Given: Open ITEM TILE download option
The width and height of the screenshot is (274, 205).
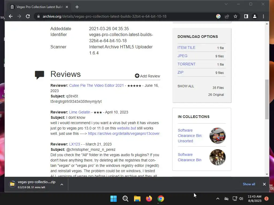Looking at the screenshot, I should tap(187, 48).
